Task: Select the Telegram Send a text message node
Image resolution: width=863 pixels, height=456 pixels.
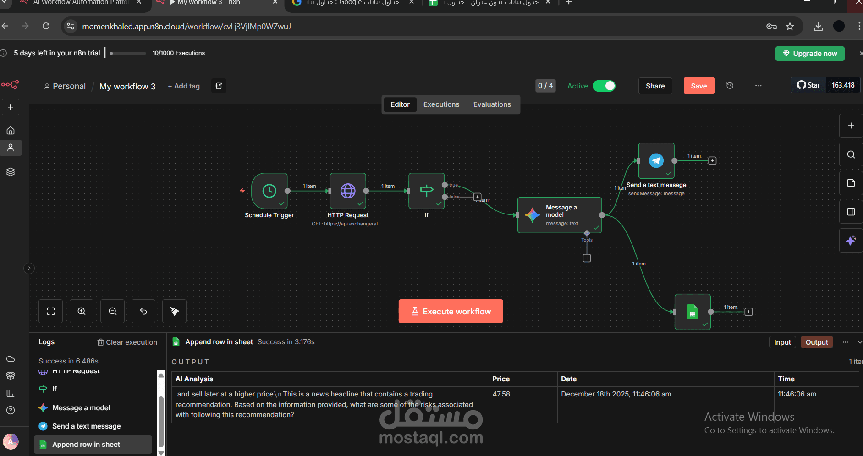Action: (x=656, y=161)
